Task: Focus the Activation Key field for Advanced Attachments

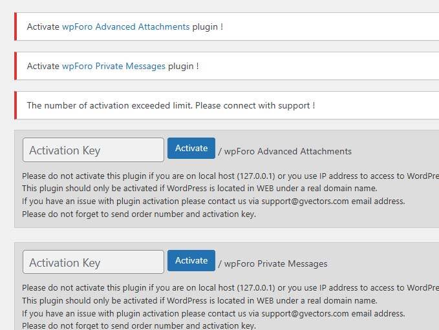Action: pyautogui.click(x=93, y=150)
